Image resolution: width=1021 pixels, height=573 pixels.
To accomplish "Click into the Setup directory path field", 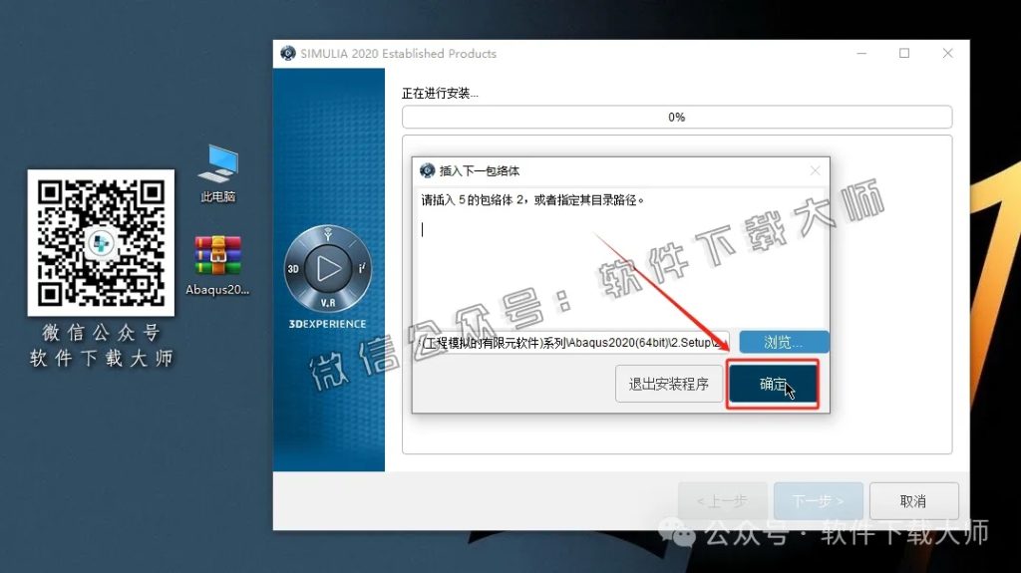I will pos(573,343).
